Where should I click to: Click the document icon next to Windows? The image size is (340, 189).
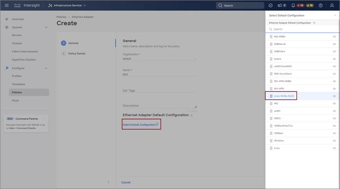(x=271, y=141)
